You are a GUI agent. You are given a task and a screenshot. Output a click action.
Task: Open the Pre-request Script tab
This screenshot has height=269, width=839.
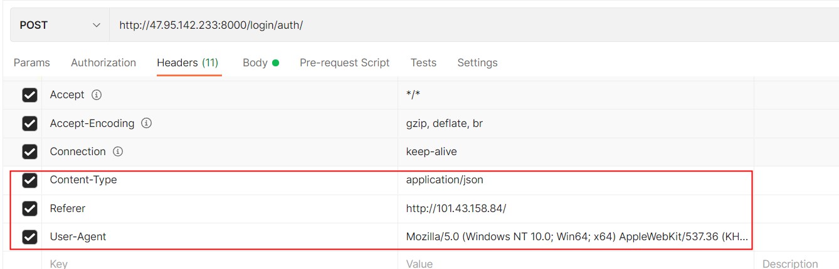point(344,63)
